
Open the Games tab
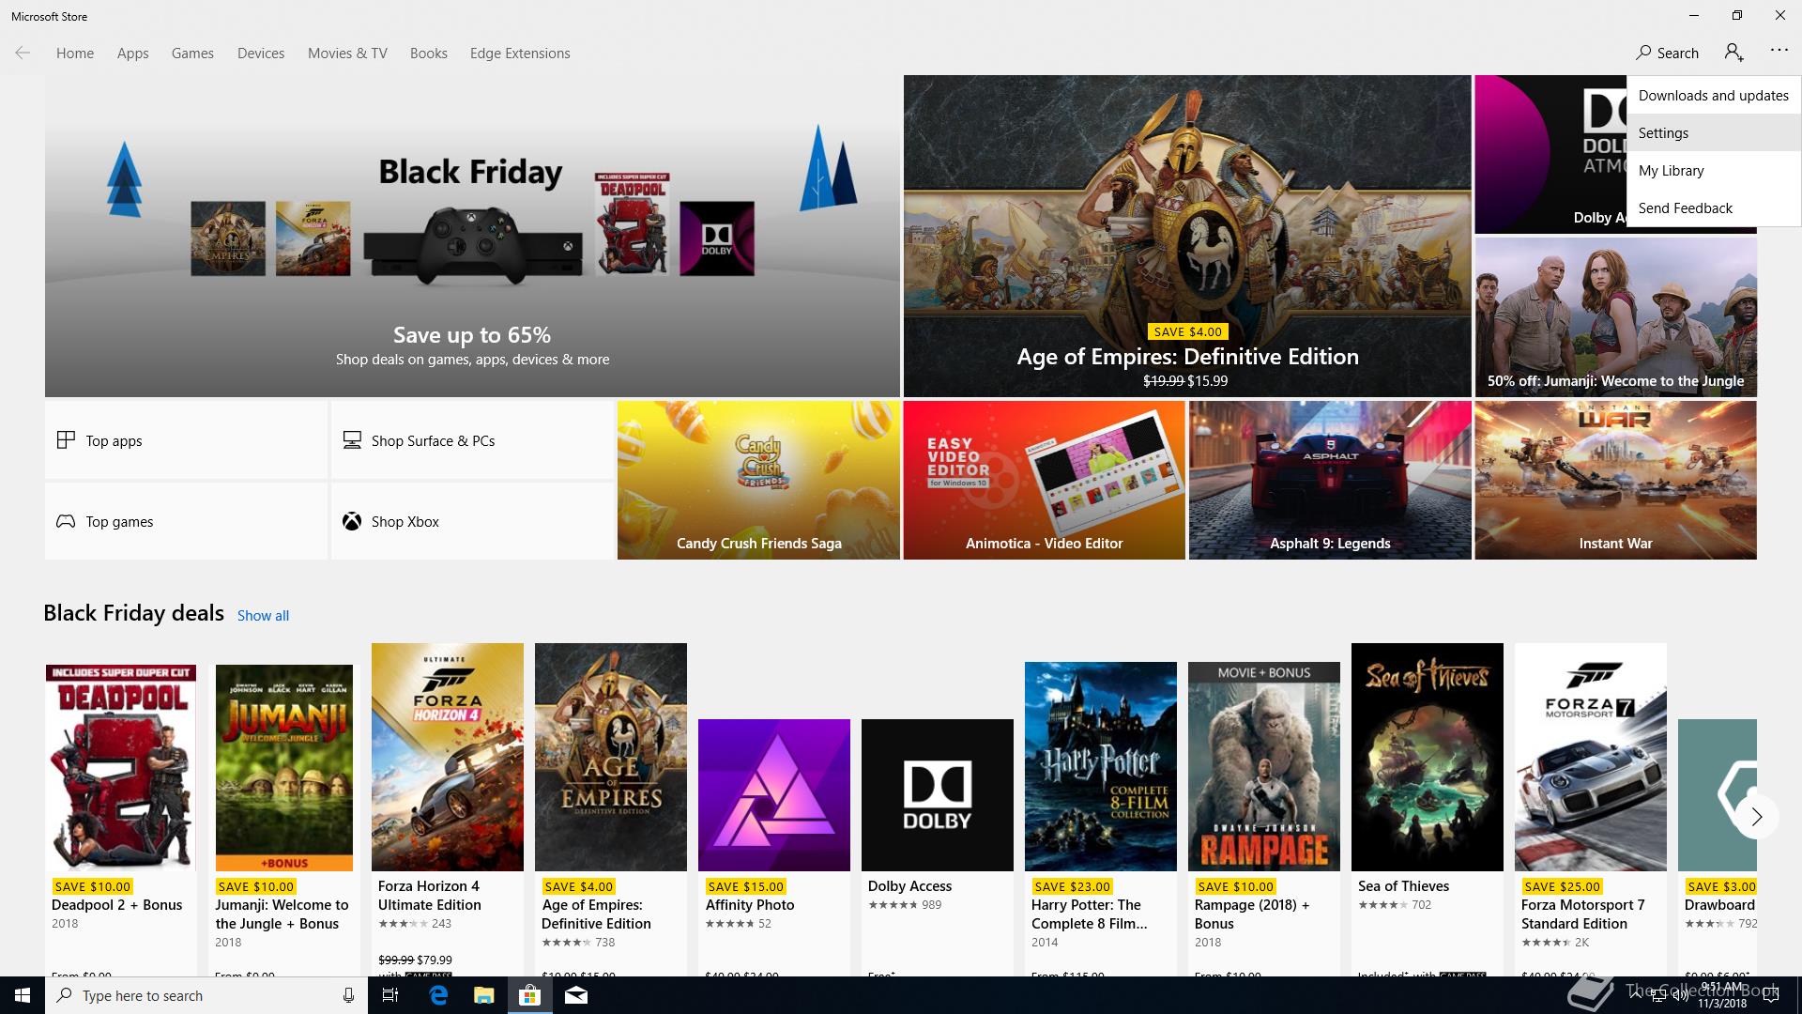pos(192,53)
